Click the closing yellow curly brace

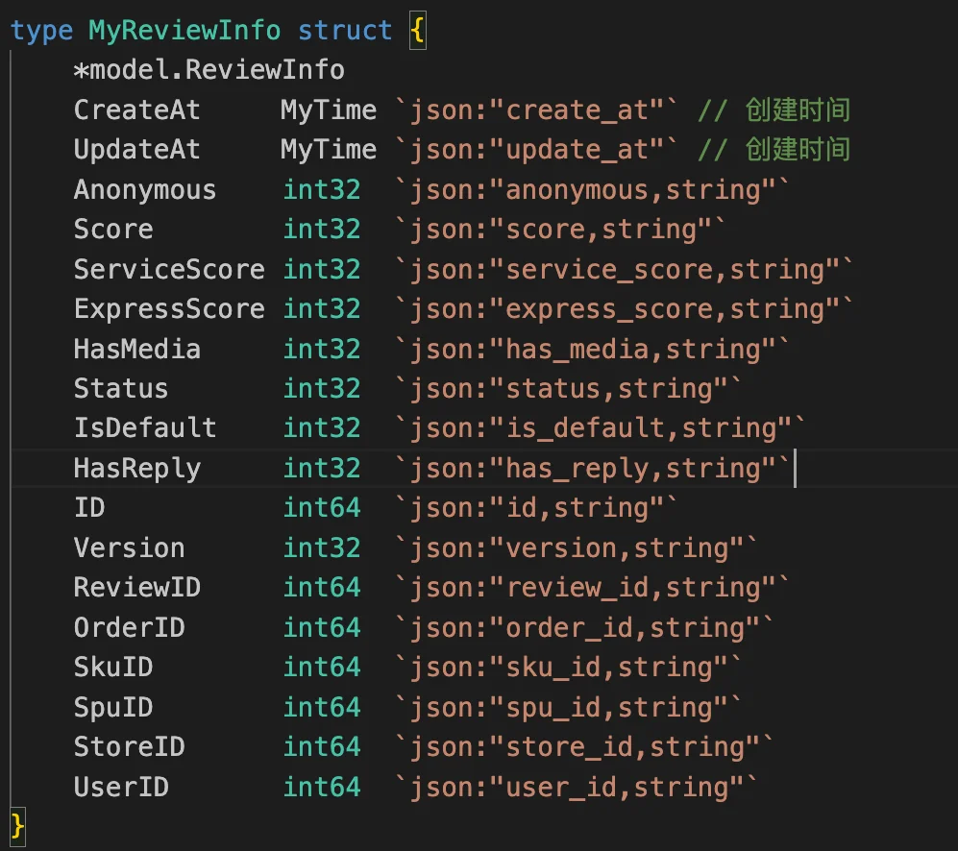pos(17,824)
